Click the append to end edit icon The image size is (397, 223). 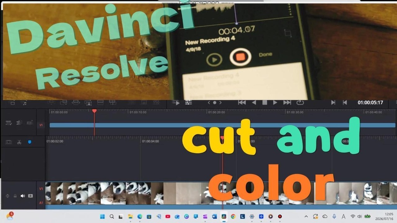click(63, 102)
